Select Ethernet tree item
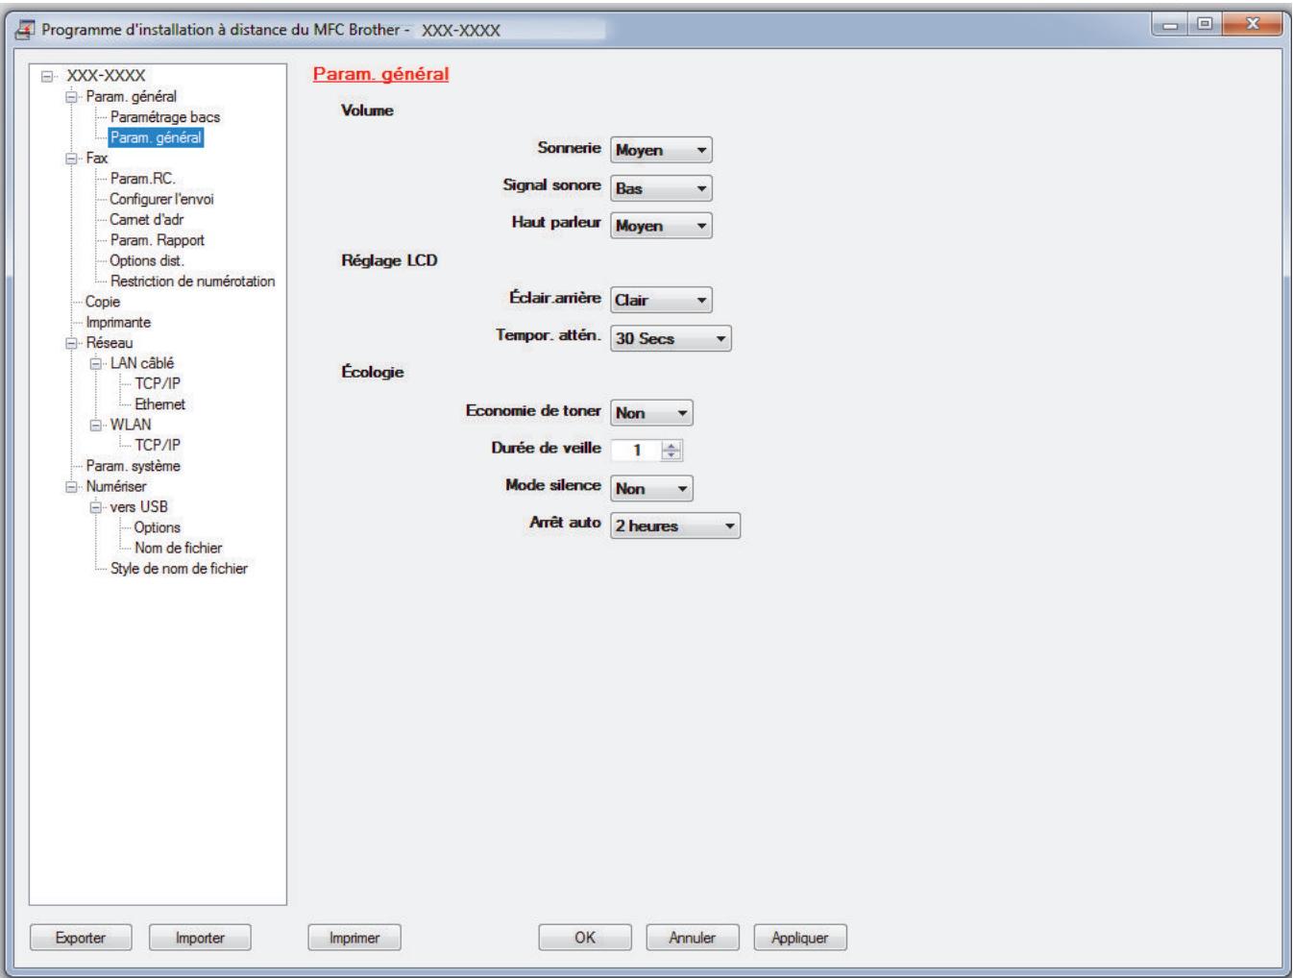This screenshot has width=1293, height=978. [159, 404]
